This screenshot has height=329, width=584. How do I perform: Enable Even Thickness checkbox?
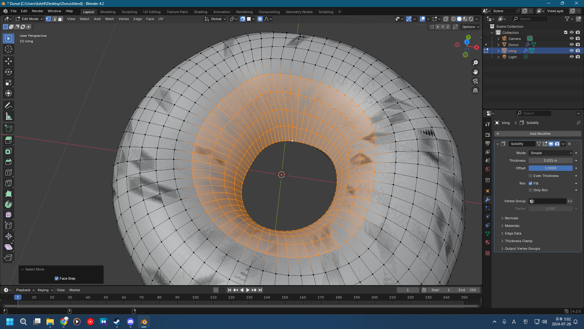tap(530, 176)
